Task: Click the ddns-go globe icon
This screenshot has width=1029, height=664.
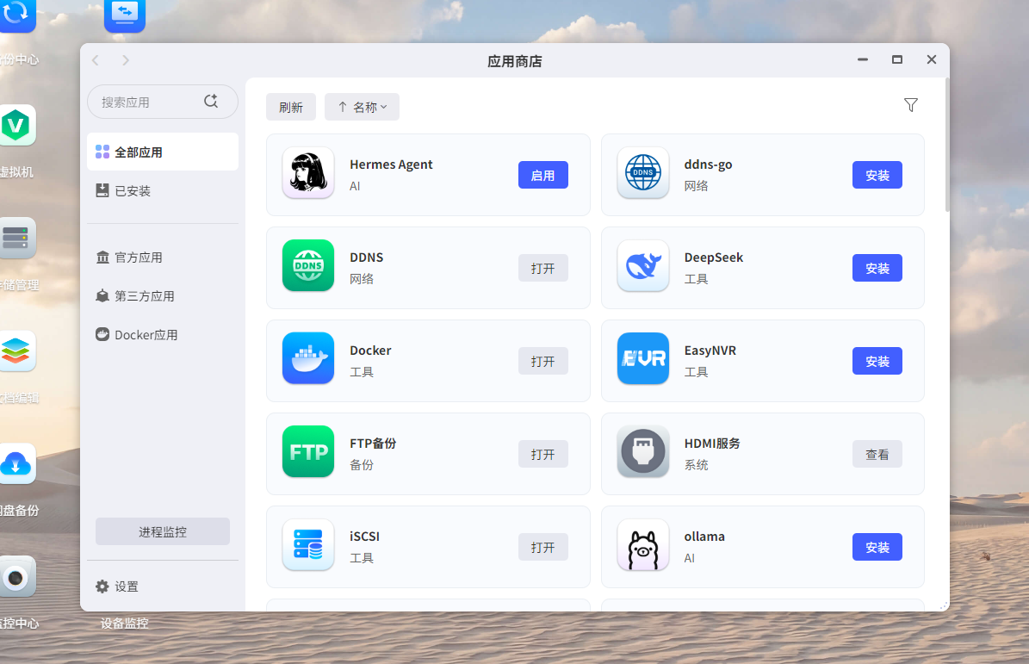Action: 643,172
